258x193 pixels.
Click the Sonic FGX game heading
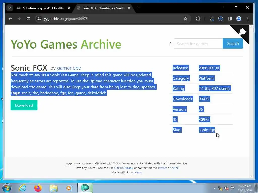(29, 68)
